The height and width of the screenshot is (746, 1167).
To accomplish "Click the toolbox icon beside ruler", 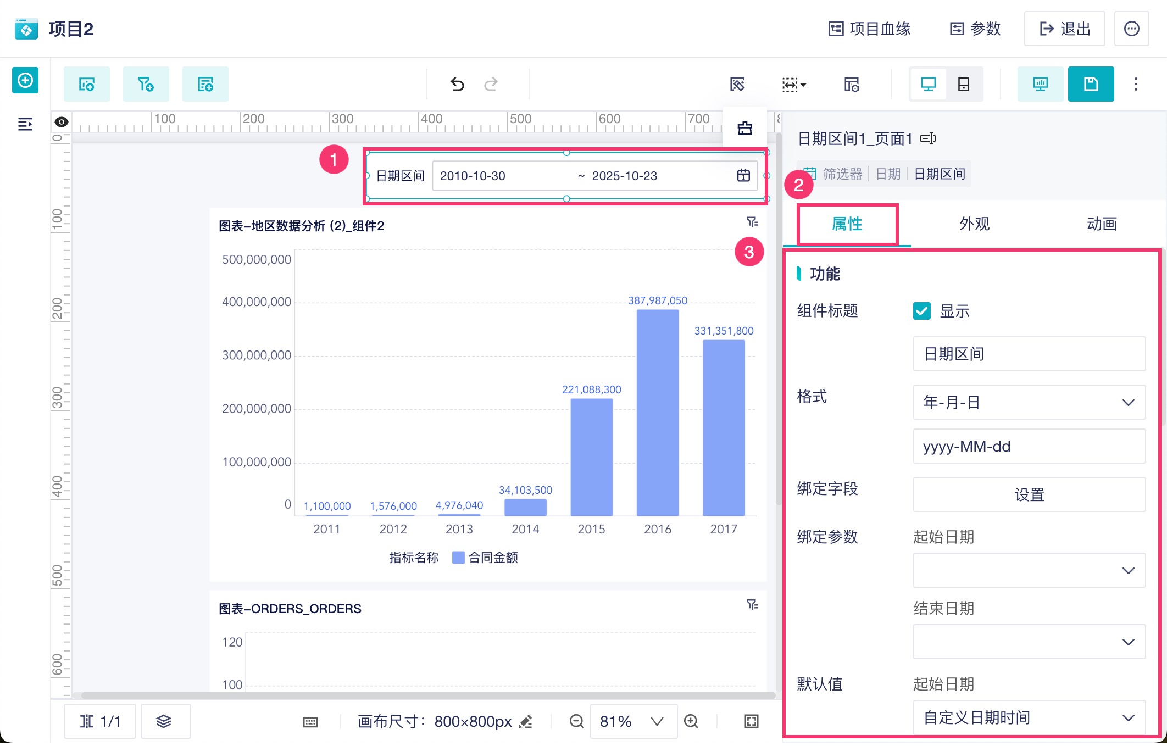I will (x=744, y=128).
